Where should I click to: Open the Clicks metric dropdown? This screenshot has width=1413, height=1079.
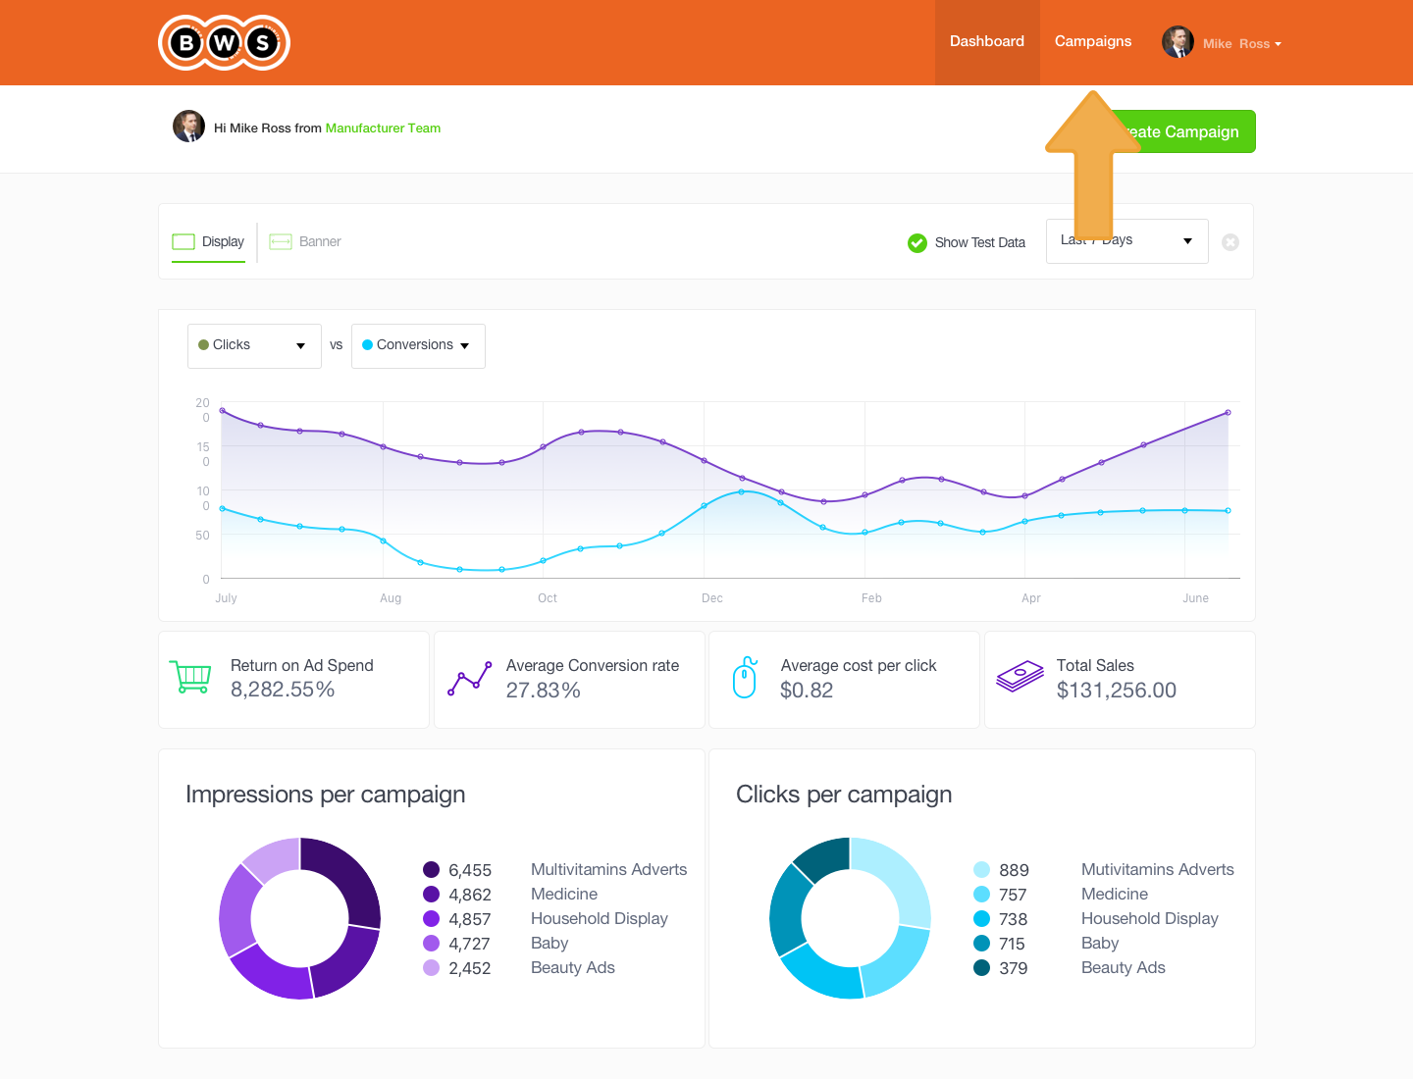[x=254, y=346]
